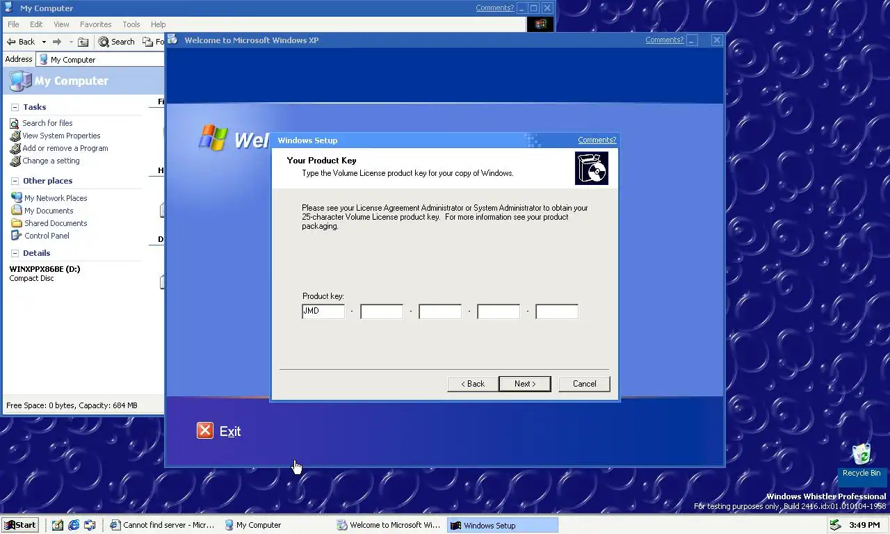Click the third product key field
890x534 pixels.
[x=440, y=311]
